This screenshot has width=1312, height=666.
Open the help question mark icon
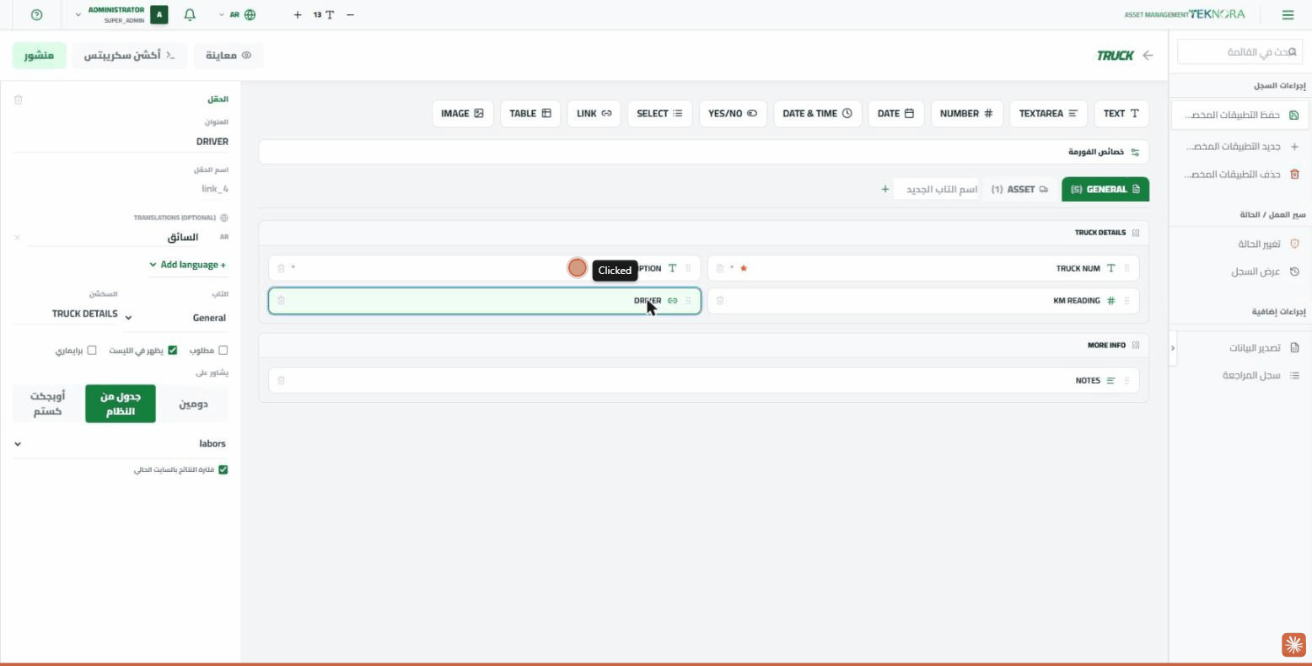36,14
